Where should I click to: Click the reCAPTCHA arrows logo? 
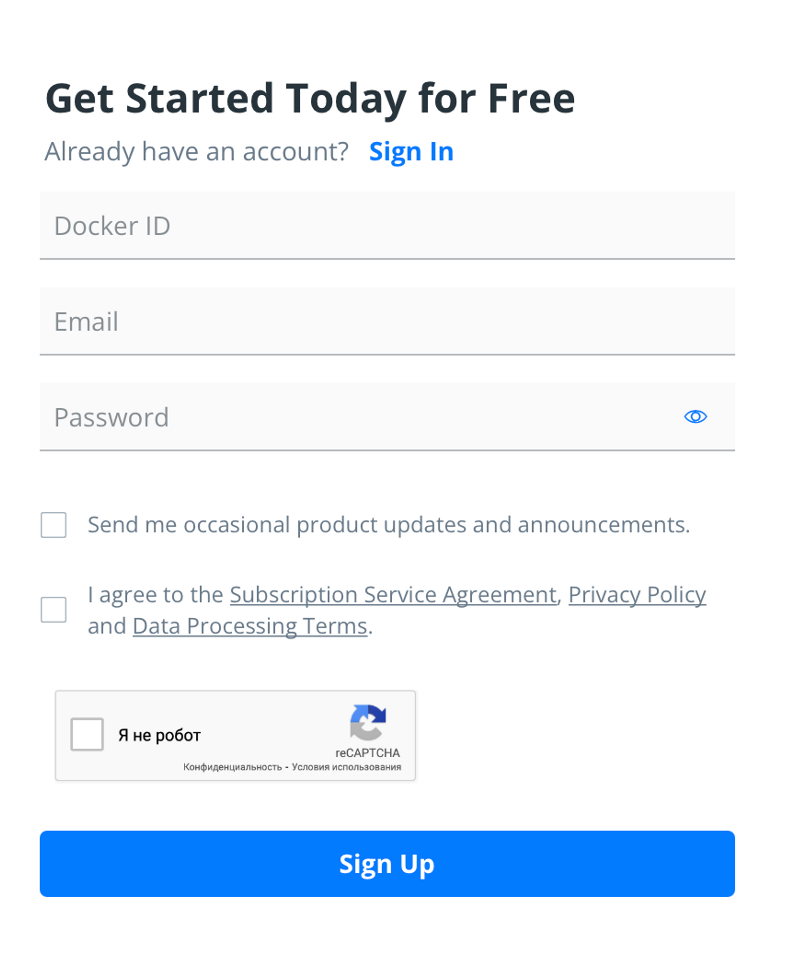click(x=368, y=722)
